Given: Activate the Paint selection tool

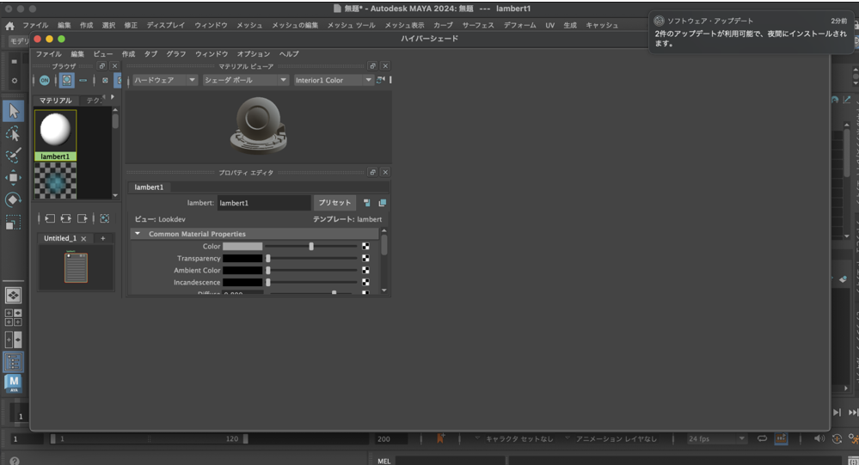Looking at the screenshot, I should pos(13,156).
